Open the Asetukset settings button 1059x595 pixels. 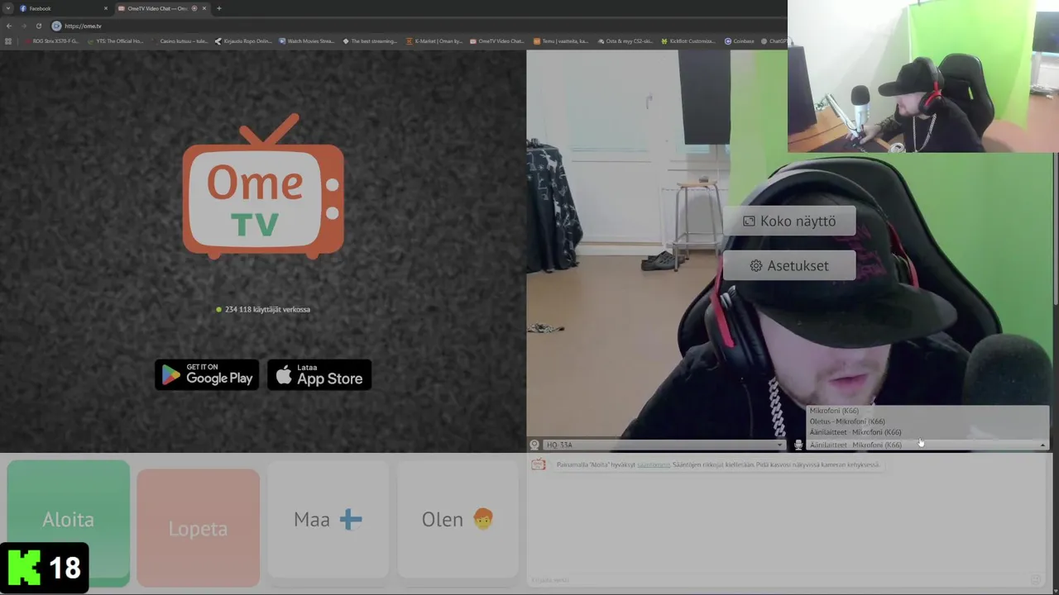coord(789,266)
